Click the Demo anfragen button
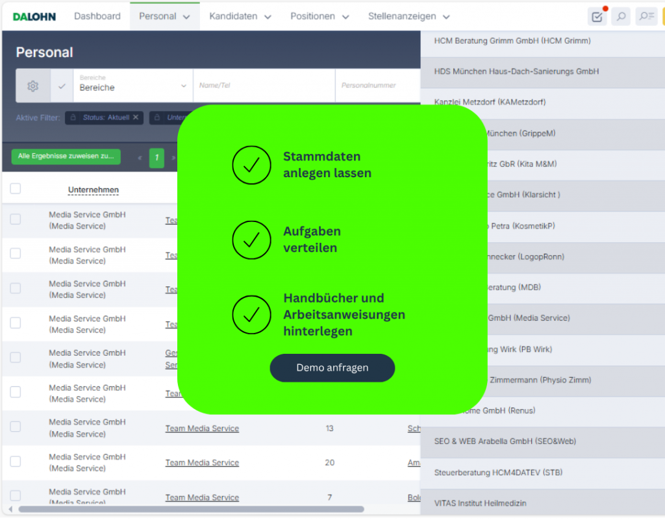The height and width of the screenshot is (520, 665). coord(332,367)
